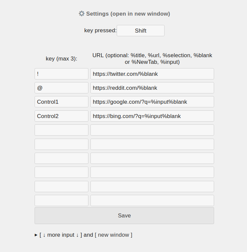The width and height of the screenshot is (247, 252).
Task: Click the second empty URL field below bing.com
Action: (152, 144)
